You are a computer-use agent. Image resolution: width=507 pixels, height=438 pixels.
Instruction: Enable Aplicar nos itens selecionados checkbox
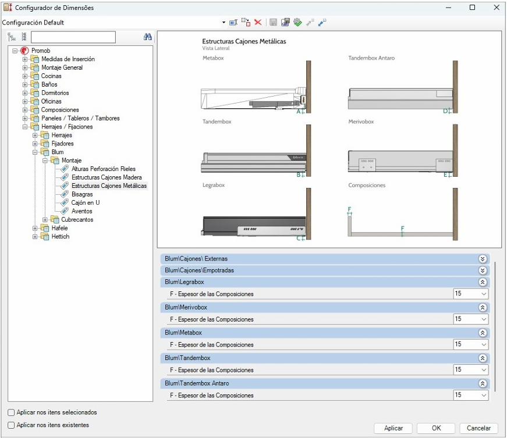point(12,412)
